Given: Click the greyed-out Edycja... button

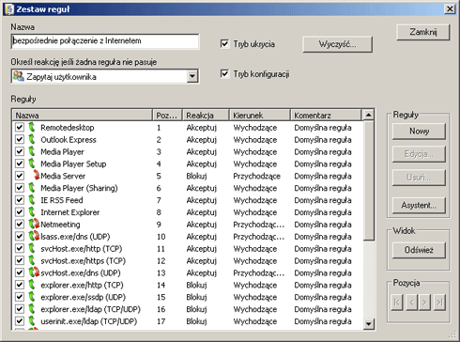Looking at the screenshot, I should coord(419,154).
